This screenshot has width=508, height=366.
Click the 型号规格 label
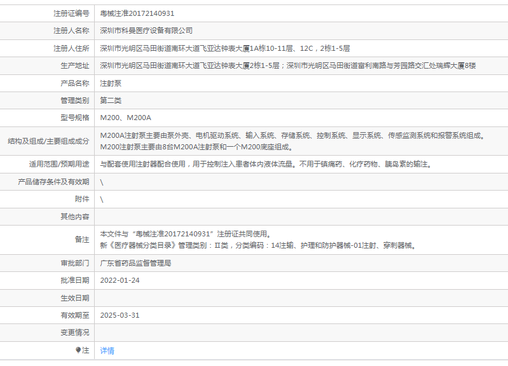click(75, 118)
